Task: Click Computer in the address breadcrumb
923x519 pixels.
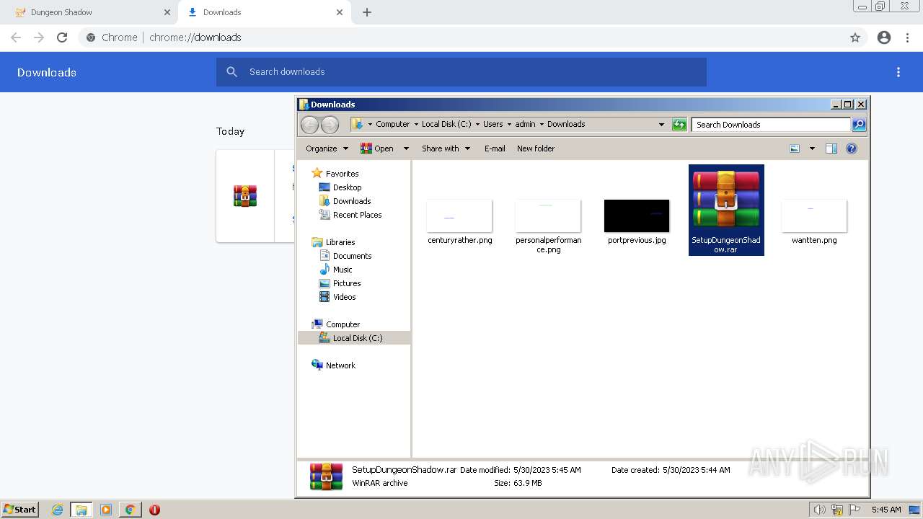Action: [392, 124]
